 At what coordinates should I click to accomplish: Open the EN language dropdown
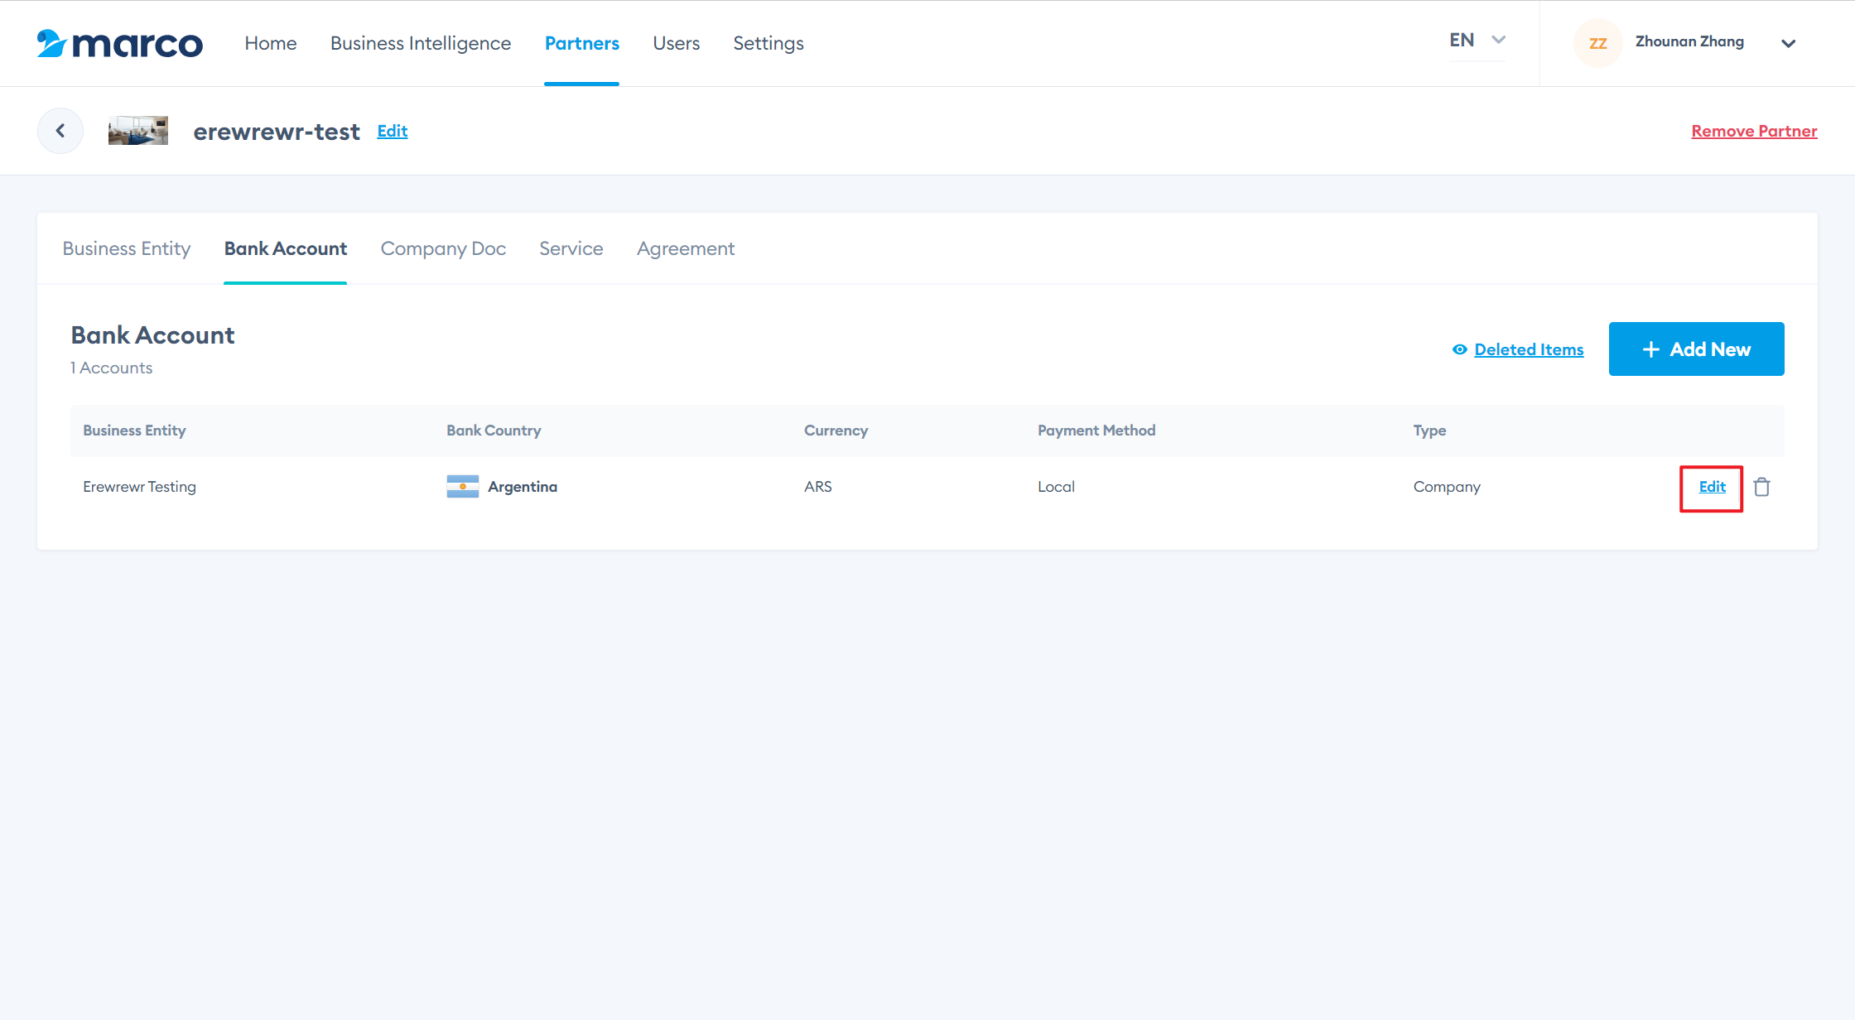point(1477,40)
